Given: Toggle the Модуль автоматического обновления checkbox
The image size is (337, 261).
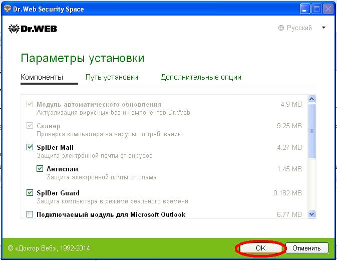Looking at the screenshot, I should (30, 104).
